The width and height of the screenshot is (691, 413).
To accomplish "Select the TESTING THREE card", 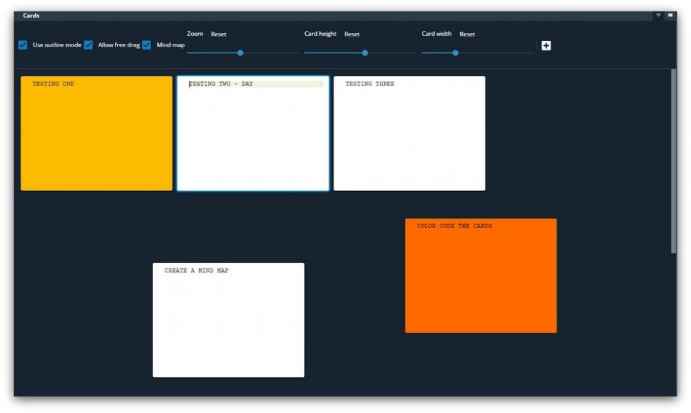I will (410, 134).
